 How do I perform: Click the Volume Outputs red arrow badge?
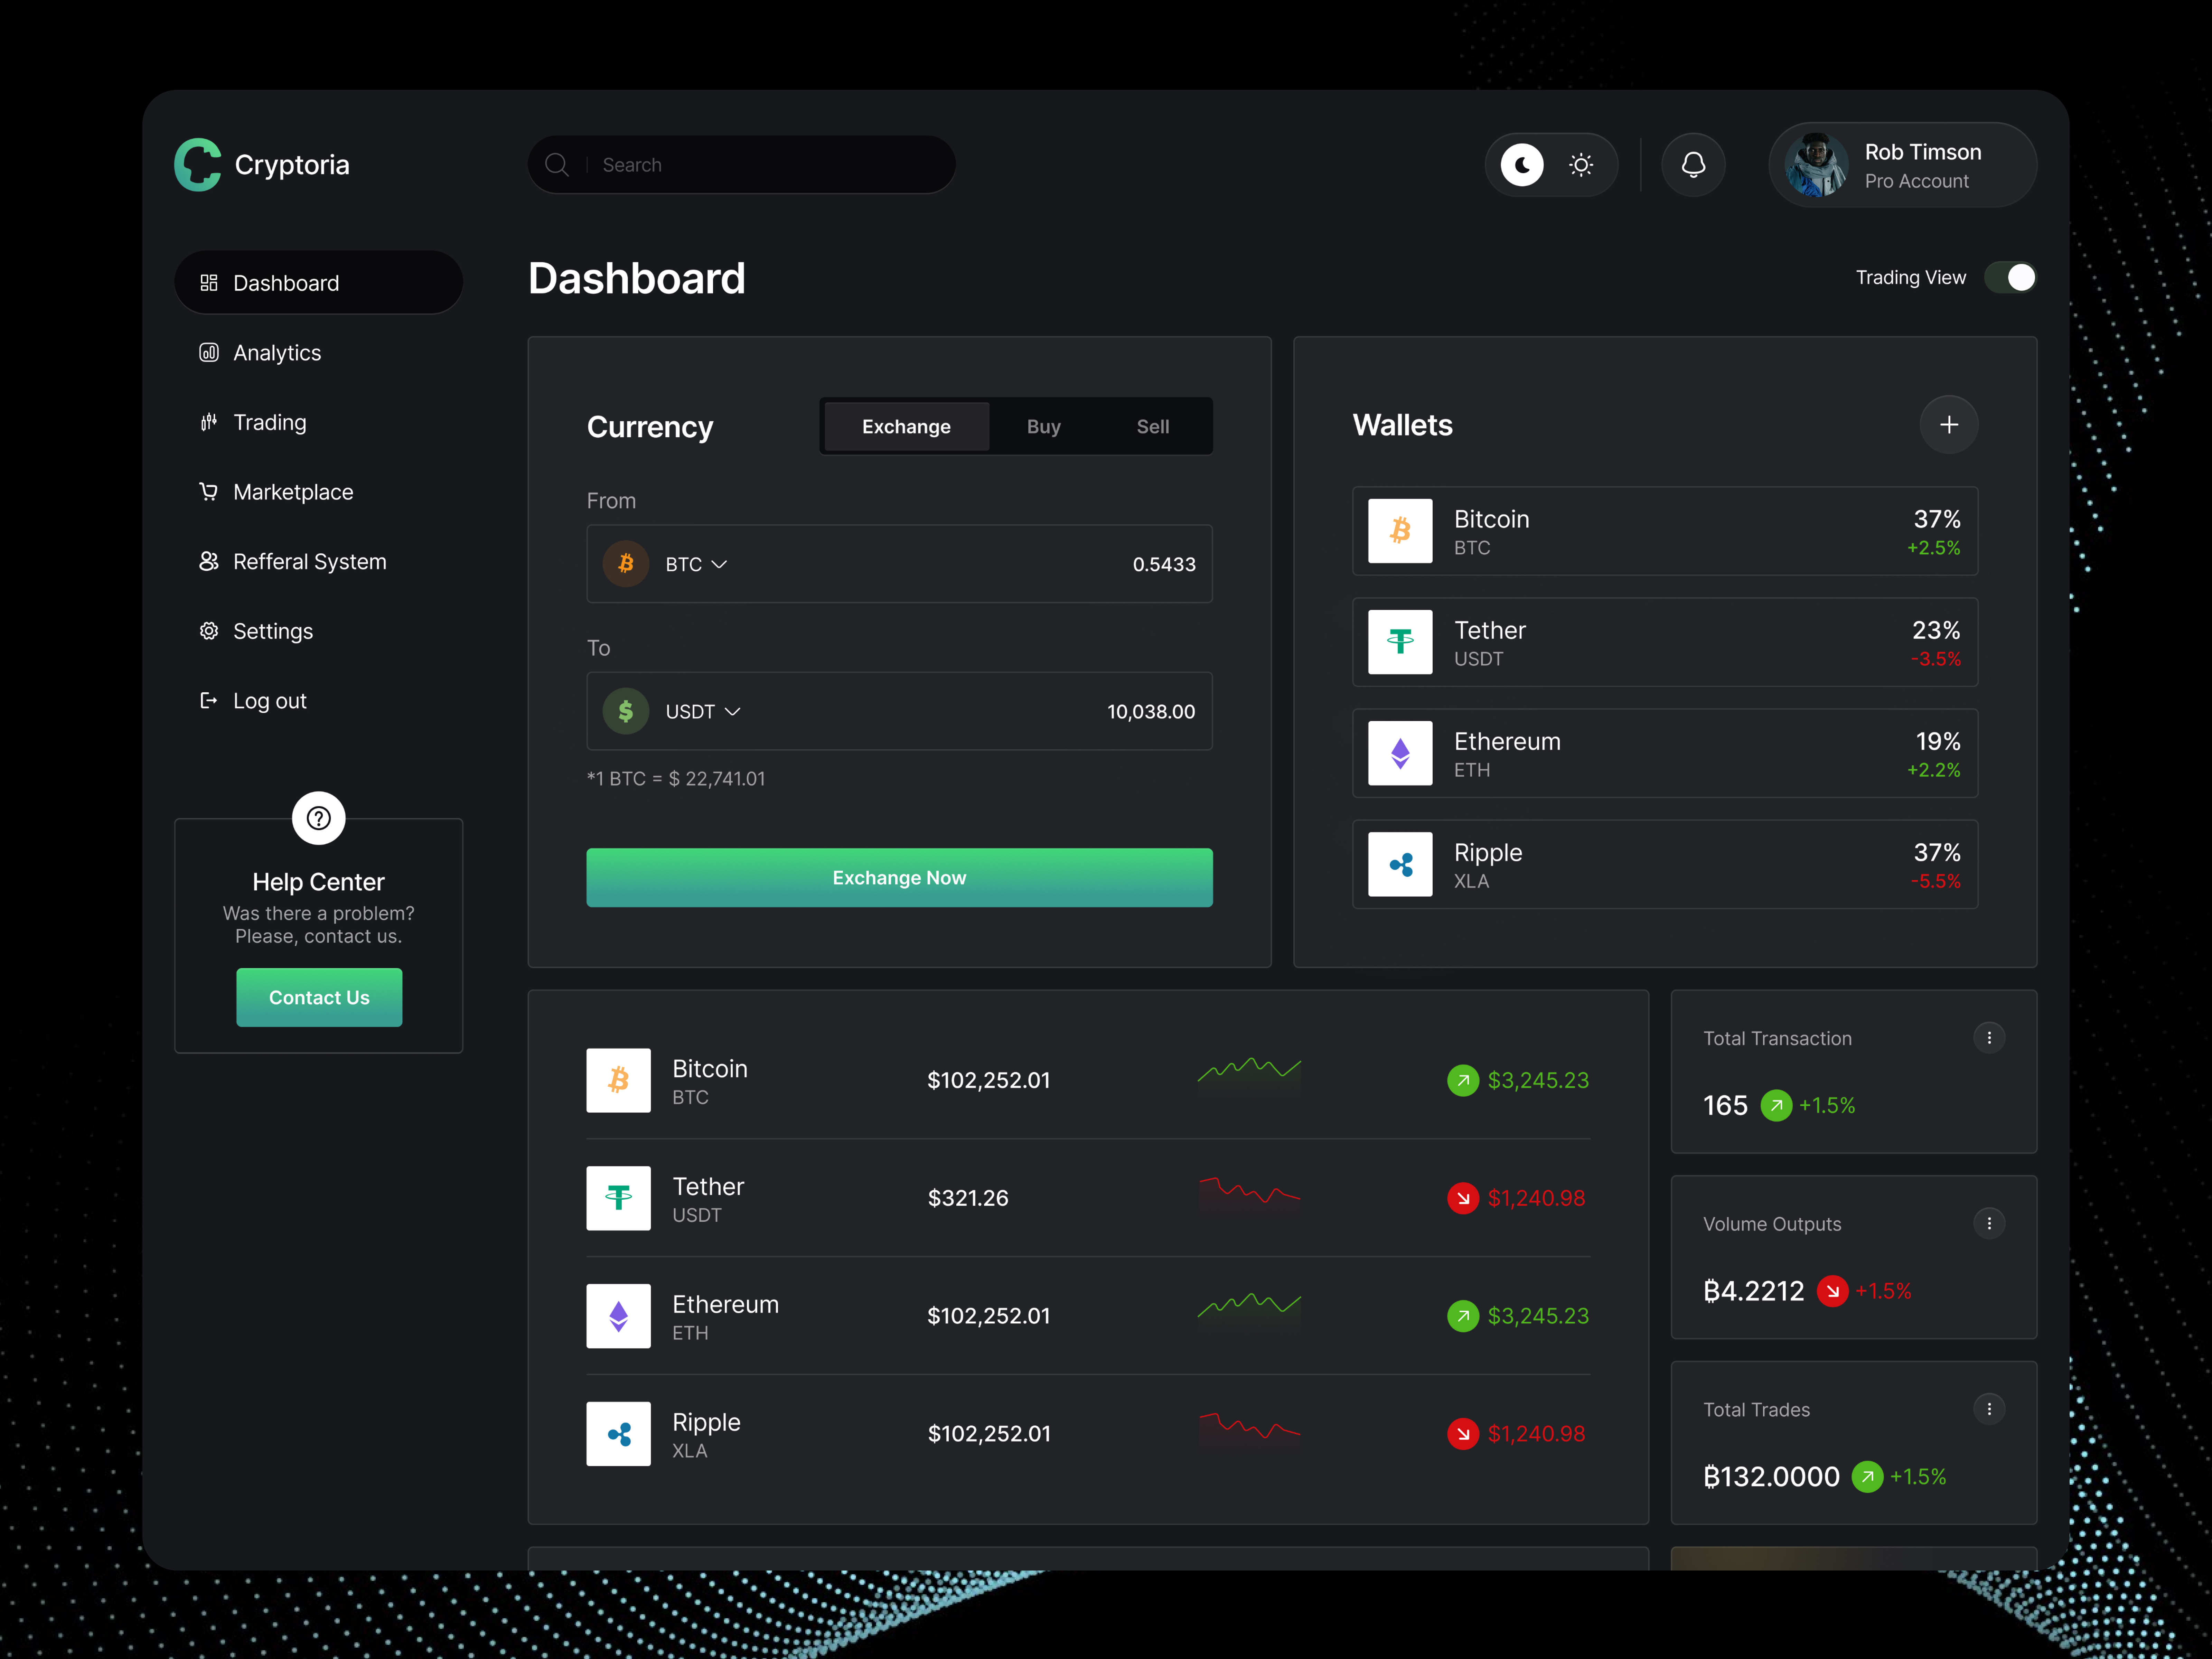click(x=1832, y=1291)
